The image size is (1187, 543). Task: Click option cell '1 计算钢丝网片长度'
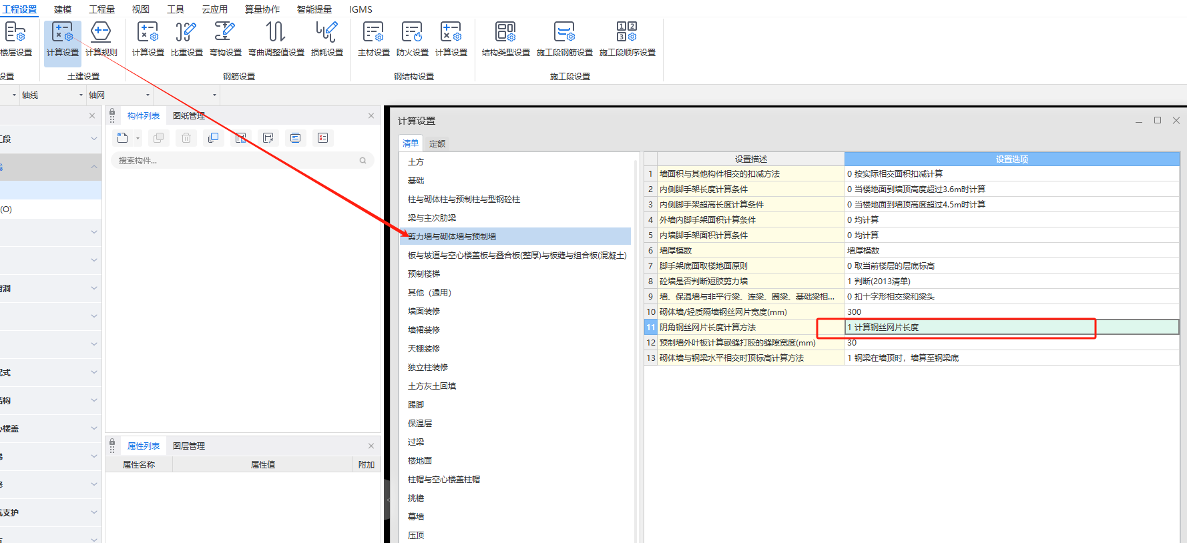click(1012, 328)
